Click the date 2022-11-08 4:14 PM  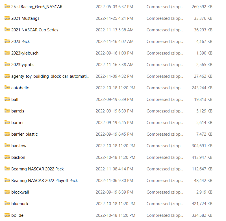click(114, 169)
